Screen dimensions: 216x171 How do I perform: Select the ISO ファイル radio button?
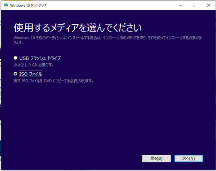click(x=15, y=74)
